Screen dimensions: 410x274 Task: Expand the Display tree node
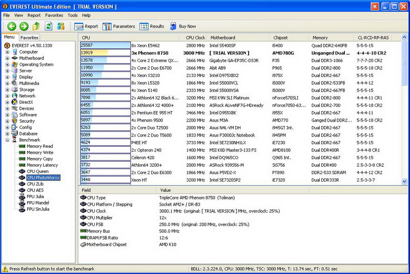tap(7, 77)
